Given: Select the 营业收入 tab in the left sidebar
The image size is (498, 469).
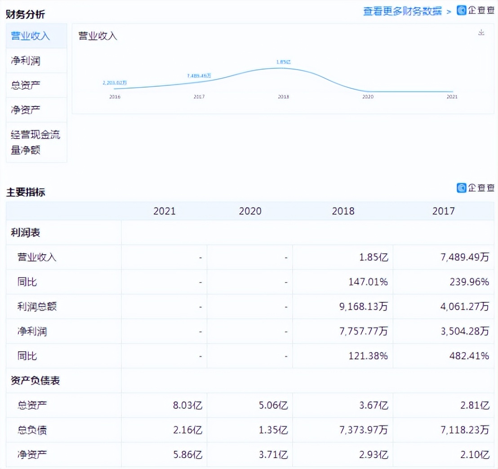Looking at the screenshot, I should (x=31, y=36).
